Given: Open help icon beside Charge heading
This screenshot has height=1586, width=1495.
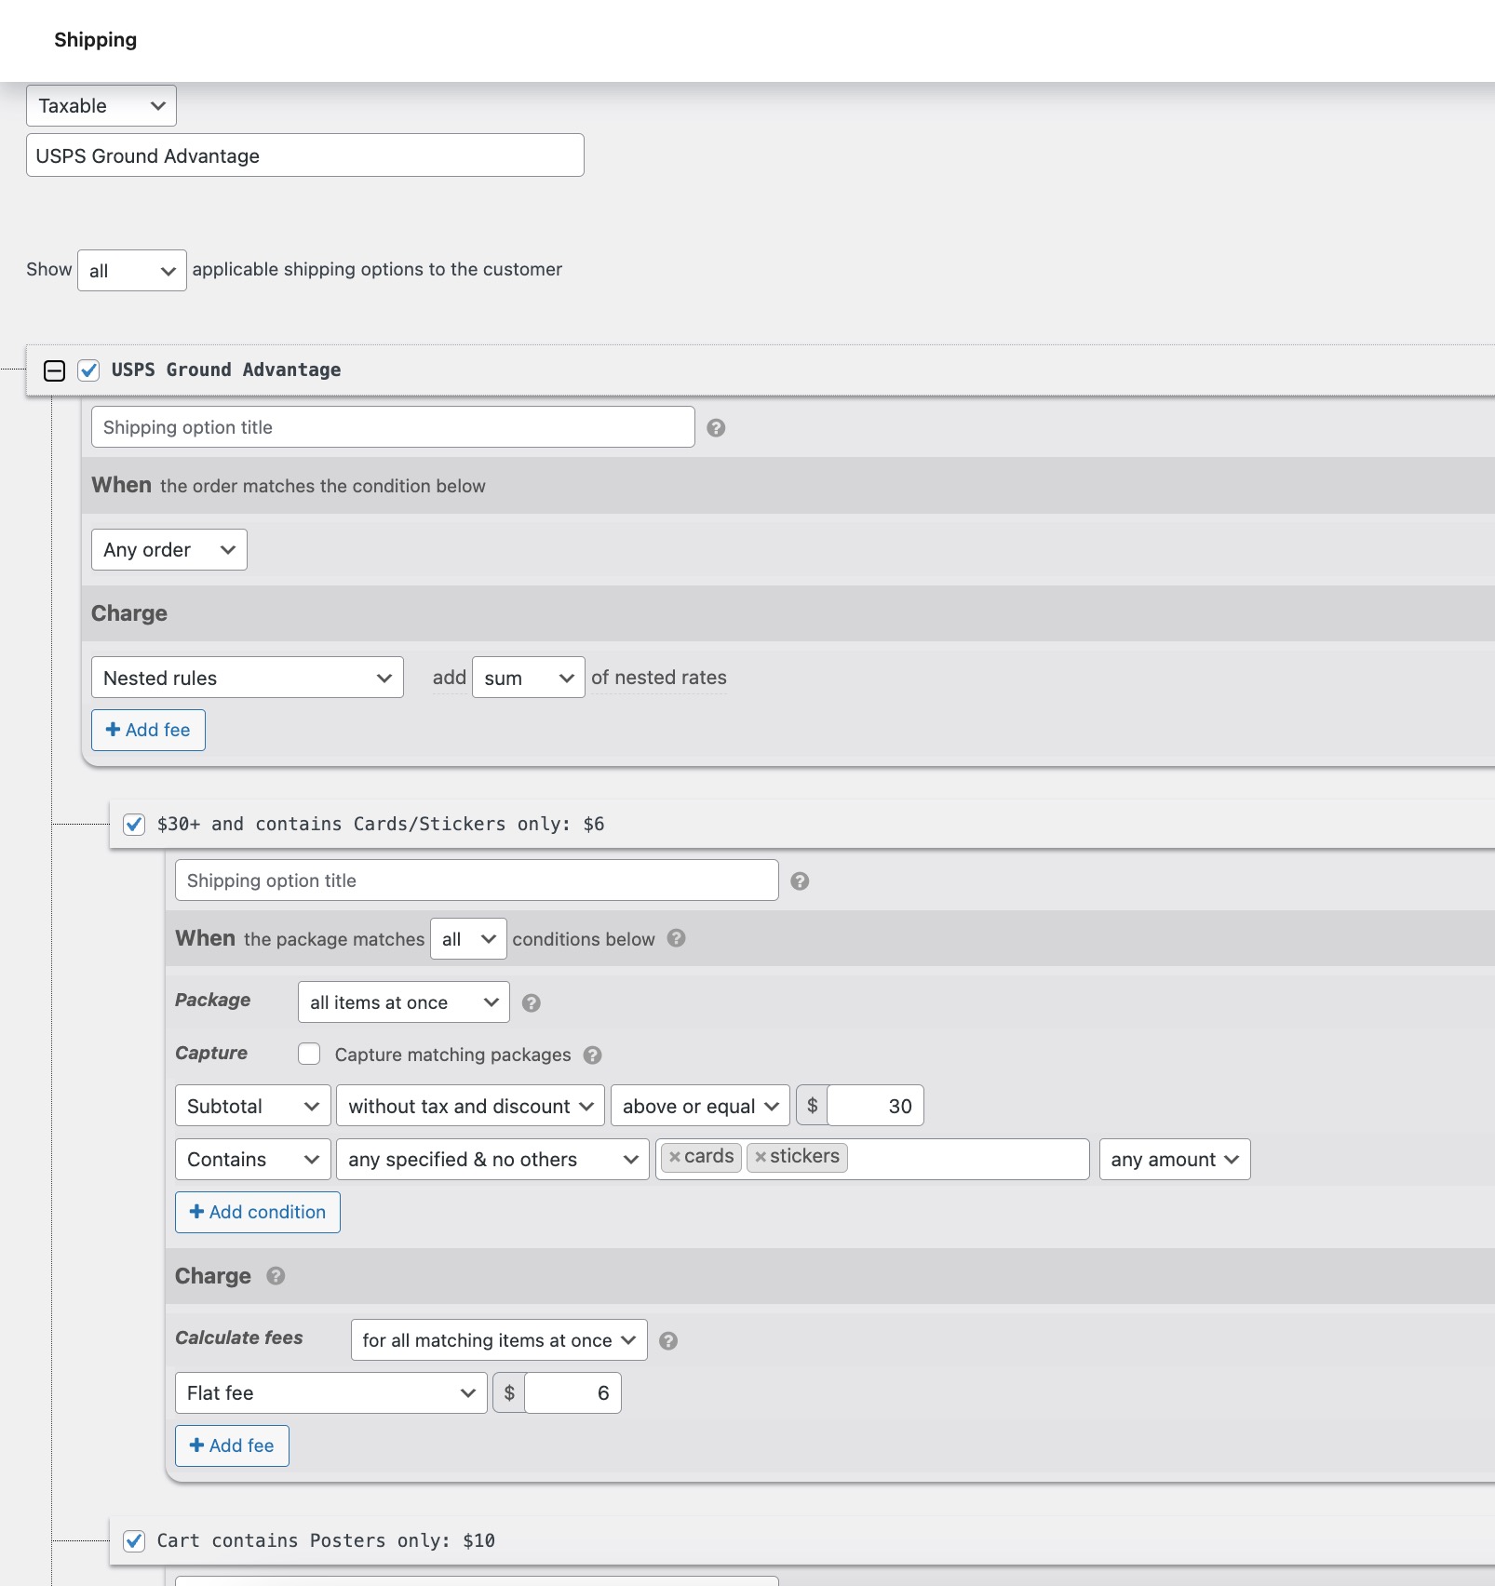Looking at the screenshot, I should pyautogui.click(x=276, y=1276).
